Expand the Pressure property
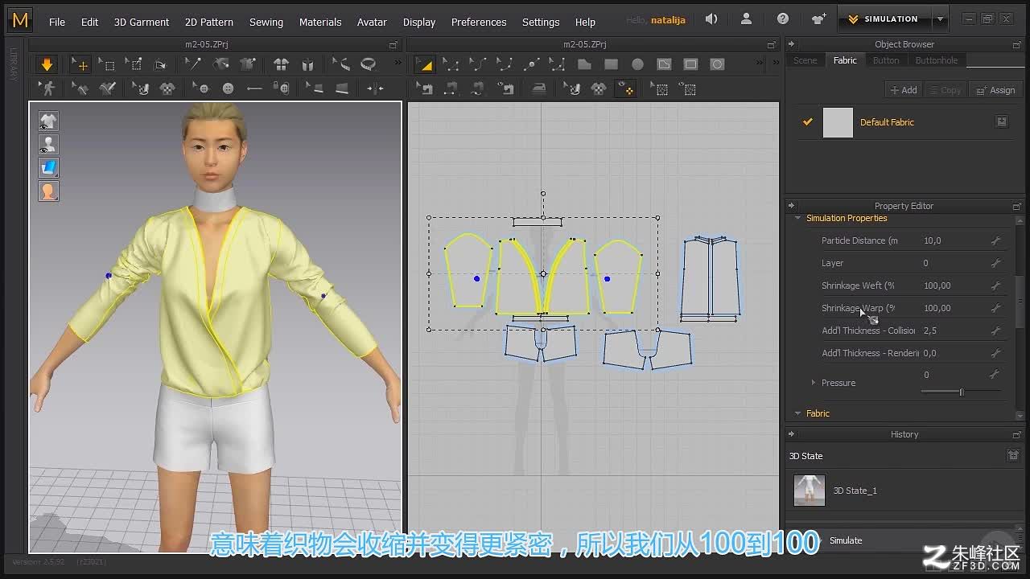 pyautogui.click(x=814, y=383)
